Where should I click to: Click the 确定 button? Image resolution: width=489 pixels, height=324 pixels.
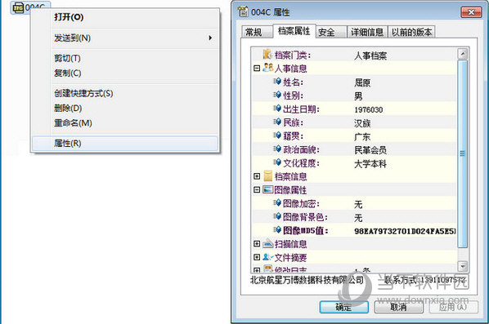pos(343,307)
